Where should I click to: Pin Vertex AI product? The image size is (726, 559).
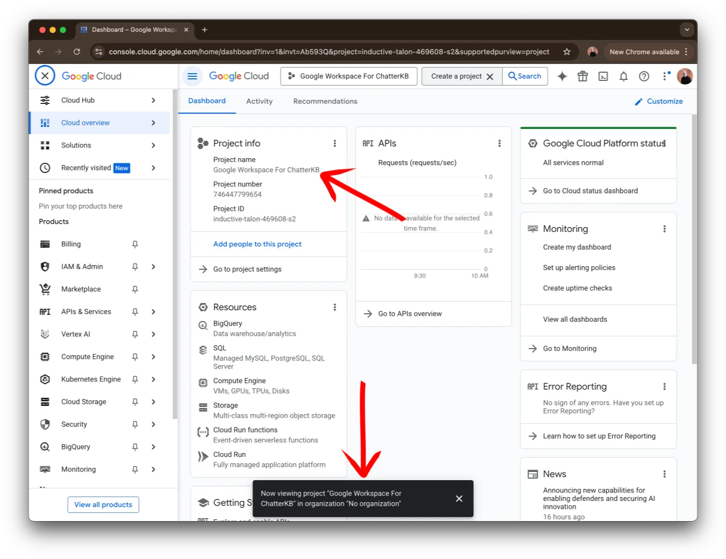pos(135,334)
